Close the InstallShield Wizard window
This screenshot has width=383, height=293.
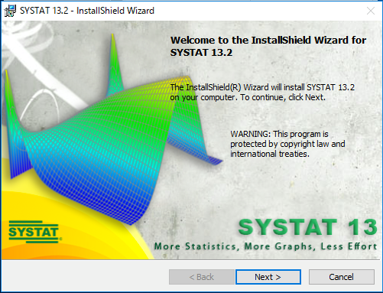point(371,11)
